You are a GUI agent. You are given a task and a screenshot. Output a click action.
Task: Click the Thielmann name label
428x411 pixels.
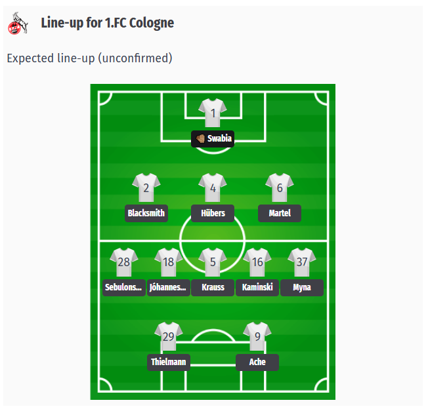(168, 362)
